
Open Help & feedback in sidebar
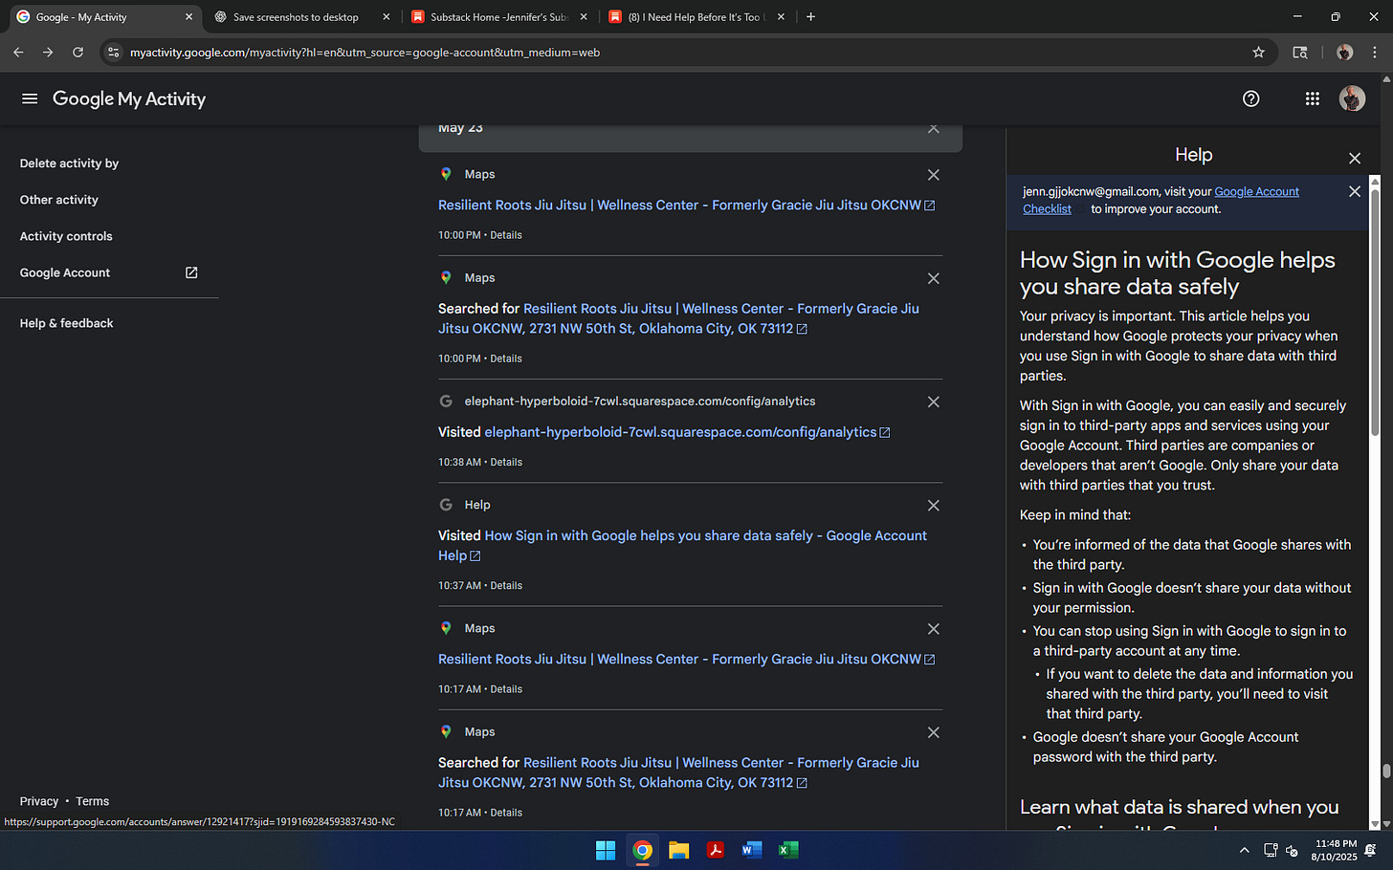(x=66, y=323)
